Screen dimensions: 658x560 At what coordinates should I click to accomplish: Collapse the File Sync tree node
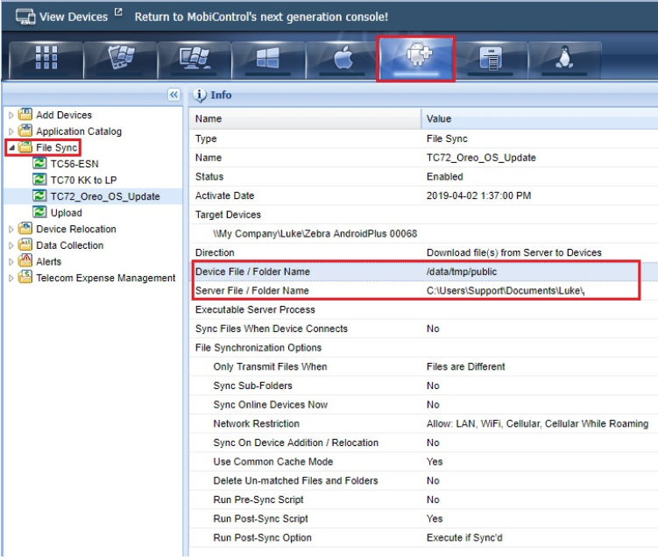(x=11, y=148)
